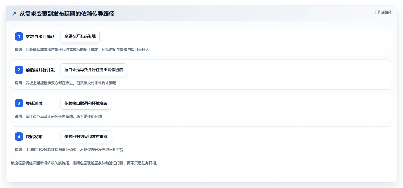
Task: Click the step 4 note about 上线窗口
Action: point(69,150)
